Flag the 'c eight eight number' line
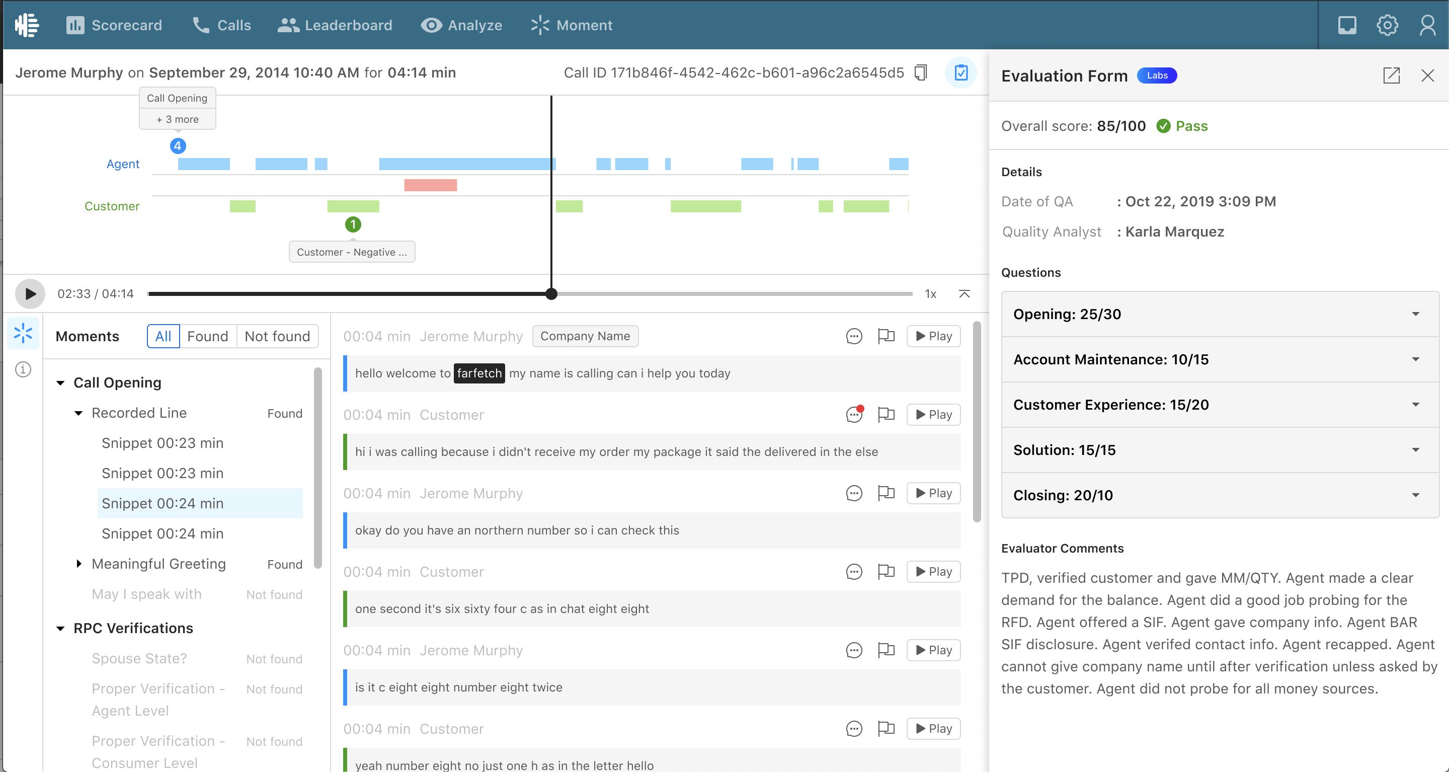The height and width of the screenshot is (772, 1449). [886, 650]
